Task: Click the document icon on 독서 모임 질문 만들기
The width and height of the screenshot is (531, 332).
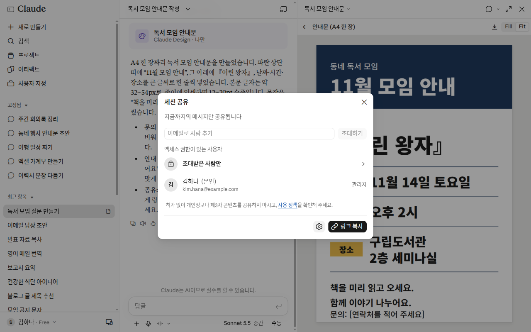Action: coord(108,211)
